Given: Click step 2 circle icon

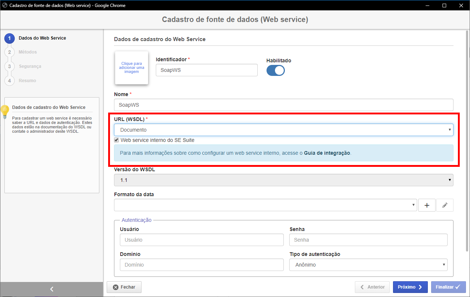Looking at the screenshot, I should [x=10, y=52].
